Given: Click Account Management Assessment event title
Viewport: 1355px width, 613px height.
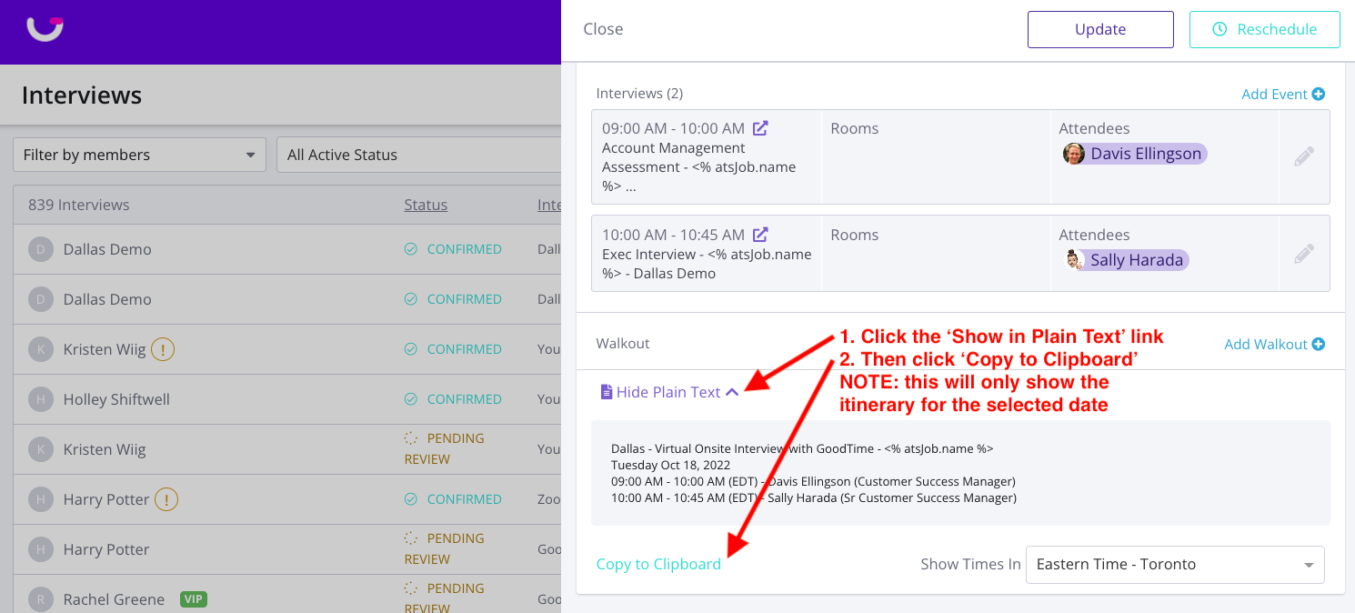Looking at the screenshot, I should click(x=698, y=166).
